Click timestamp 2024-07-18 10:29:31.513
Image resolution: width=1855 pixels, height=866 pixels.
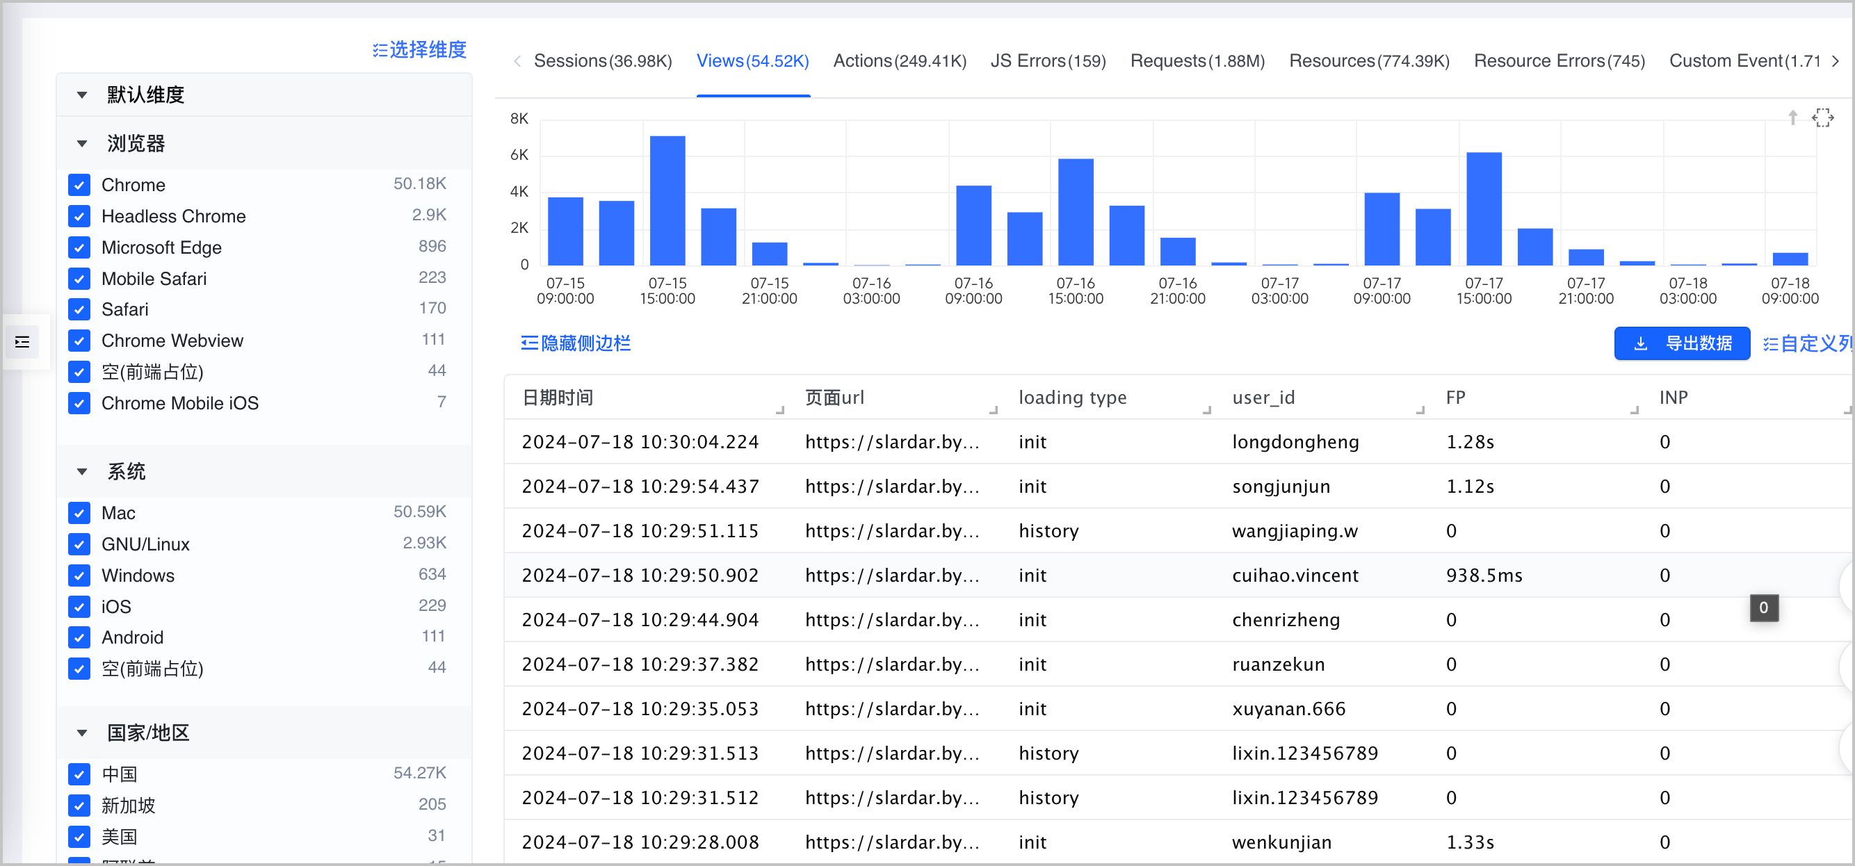pyautogui.click(x=640, y=753)
